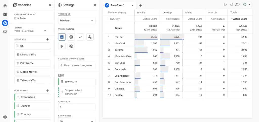The image size is (259, 122).
Task: Open Admin settings gear icon
Action: click(5, 117)
